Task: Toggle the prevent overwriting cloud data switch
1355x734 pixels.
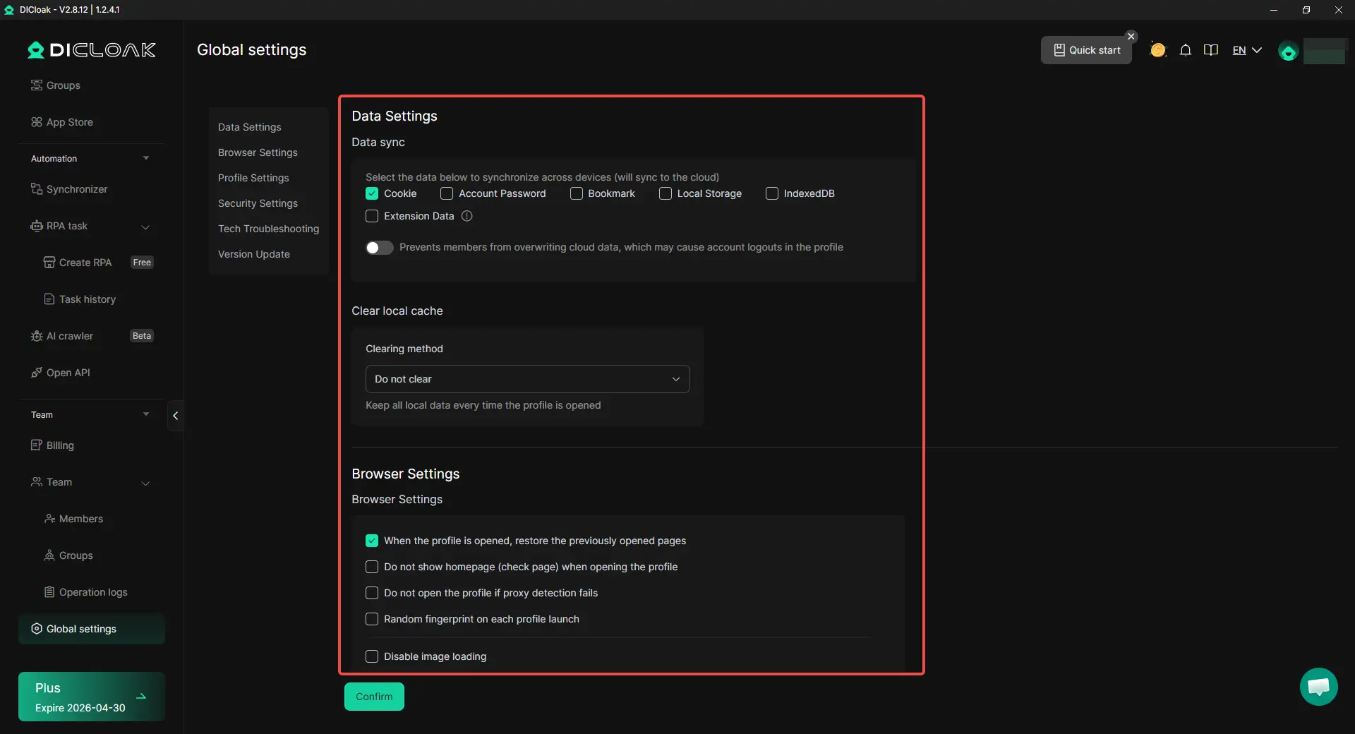Action: (379, 248)
